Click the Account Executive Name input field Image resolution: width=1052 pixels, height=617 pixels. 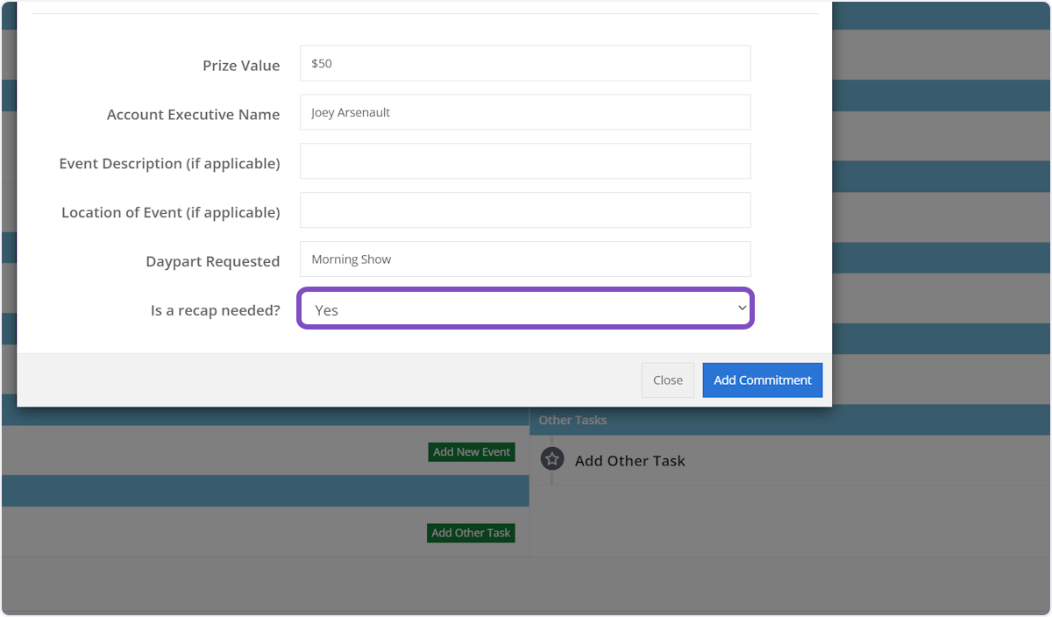[524, 113]
